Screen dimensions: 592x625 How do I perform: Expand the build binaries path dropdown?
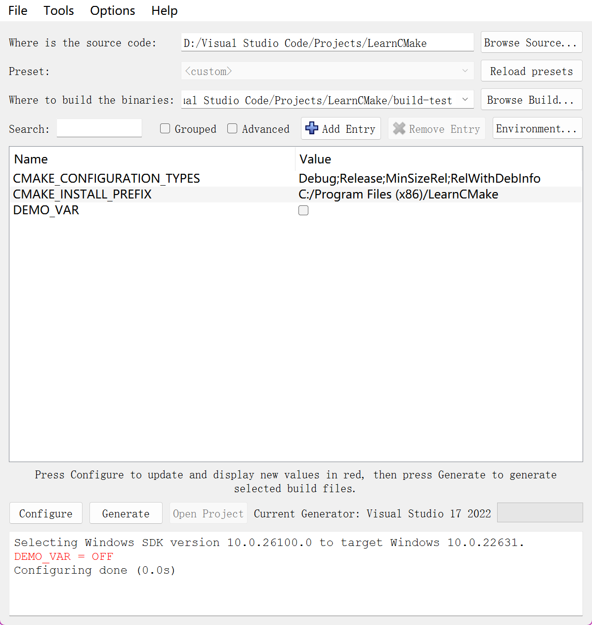point(465,100)
